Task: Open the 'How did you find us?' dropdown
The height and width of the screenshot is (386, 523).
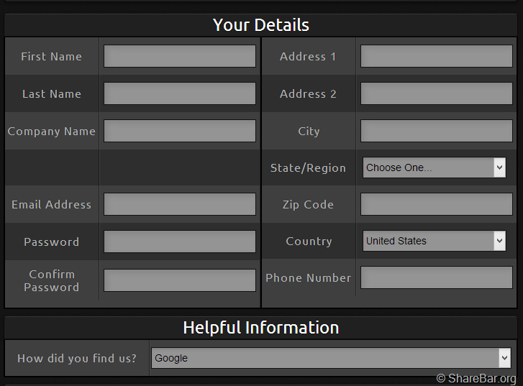Action: tap(330, 358)
